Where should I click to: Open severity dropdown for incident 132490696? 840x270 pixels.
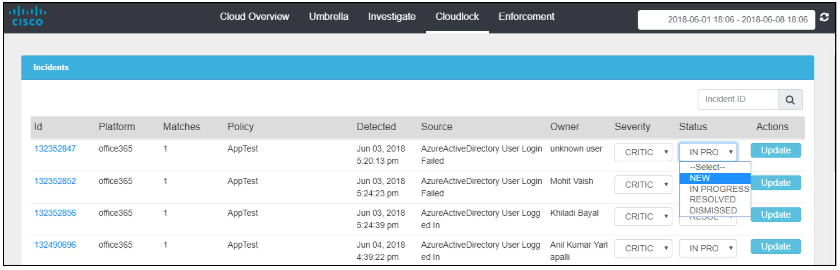[x=643, y=248]
